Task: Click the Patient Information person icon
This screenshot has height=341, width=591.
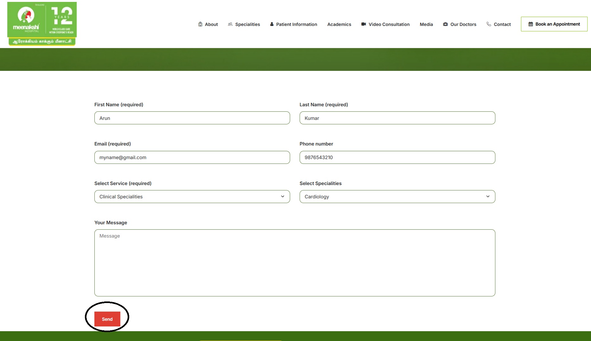Action: (272, 24)
